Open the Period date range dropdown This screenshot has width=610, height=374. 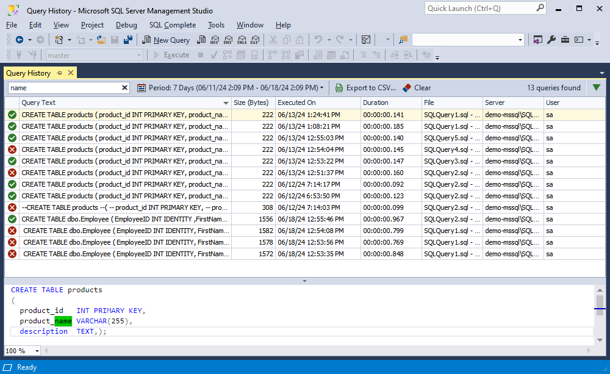click(231, 88)
